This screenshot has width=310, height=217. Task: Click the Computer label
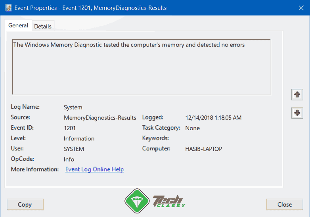(x=156, y=148)
